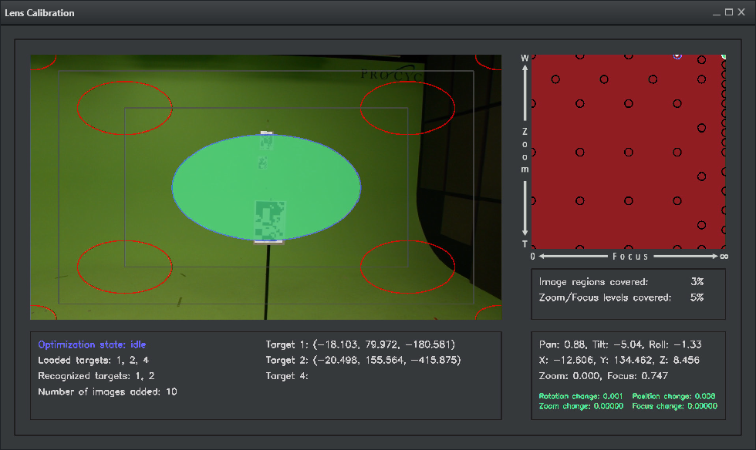Viewport: 756px width, 450px height.
Task: Maximize the Lens Calibration window
Action: click(x=728, y=13)
